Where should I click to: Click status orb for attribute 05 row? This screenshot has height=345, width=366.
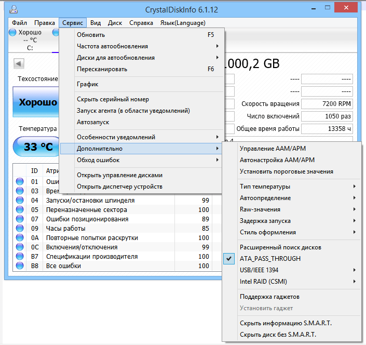pos(20,209)
